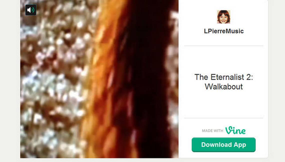Click the word Walkabout in the caption
Screen dimensions: 285x162
coord(224,87)
